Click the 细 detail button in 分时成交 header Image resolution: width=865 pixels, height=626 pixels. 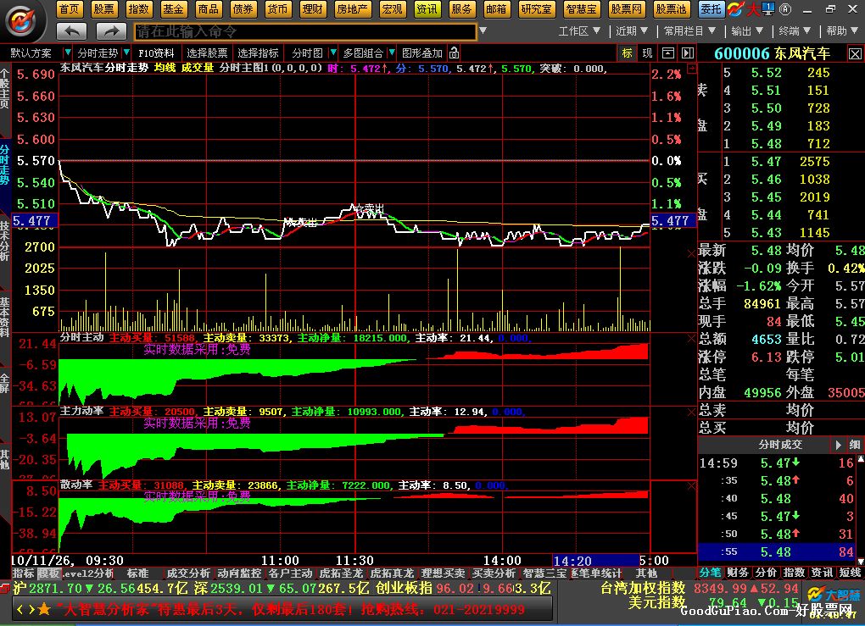(x=855, y=445)
